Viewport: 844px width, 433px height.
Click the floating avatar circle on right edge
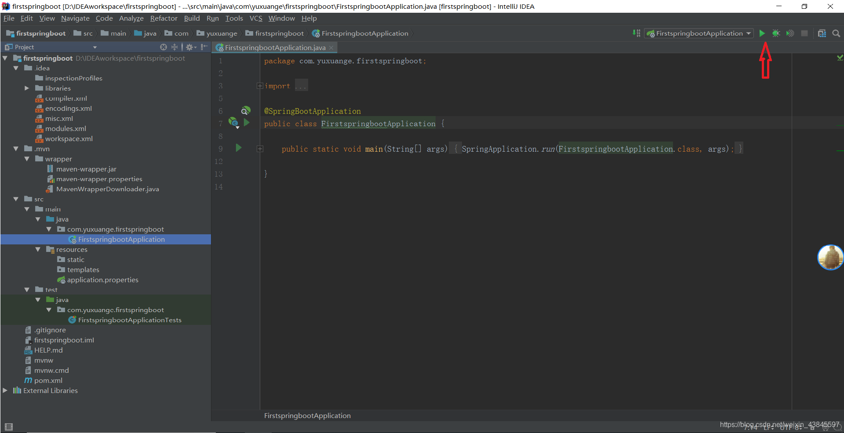click(x=830, y=258)
